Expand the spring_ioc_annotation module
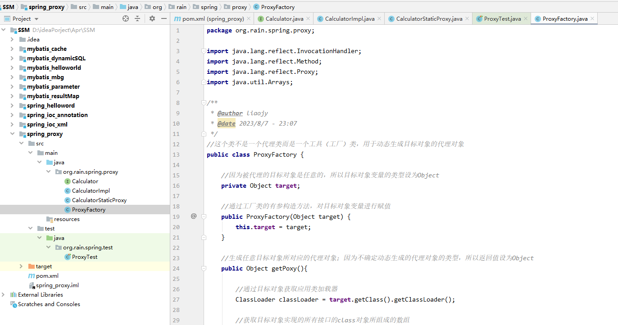The height and width of the screenshot is (325, 618). pos(12,115)
